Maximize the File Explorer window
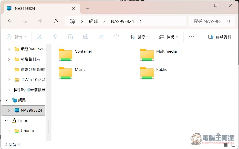 pos(216,5)
